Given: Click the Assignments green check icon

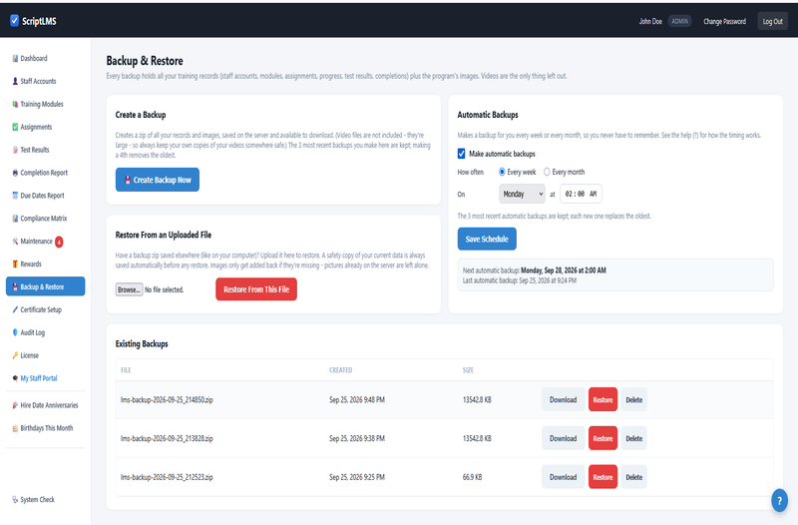Looking at the screenshot, I should [15, 128].
